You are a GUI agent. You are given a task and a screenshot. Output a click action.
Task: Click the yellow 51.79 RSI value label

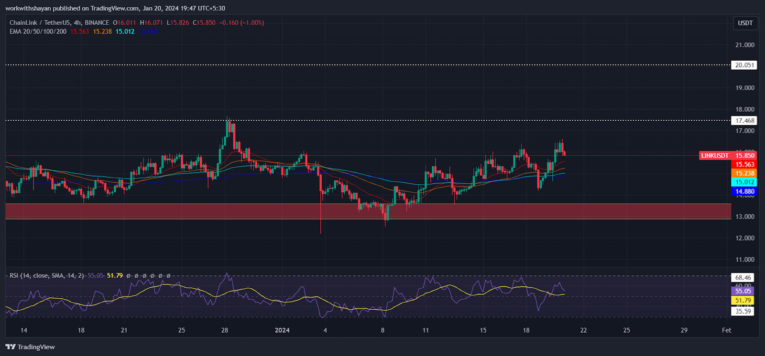743,301
